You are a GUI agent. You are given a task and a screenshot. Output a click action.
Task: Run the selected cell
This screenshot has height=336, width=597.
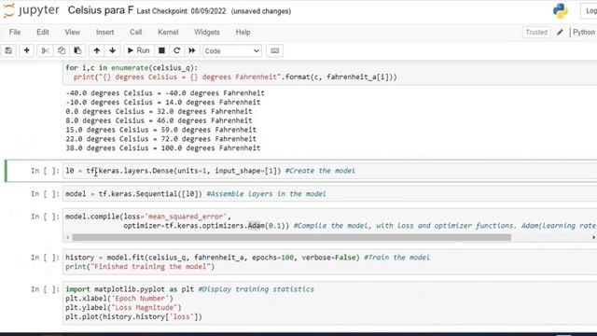click(138, 50)
